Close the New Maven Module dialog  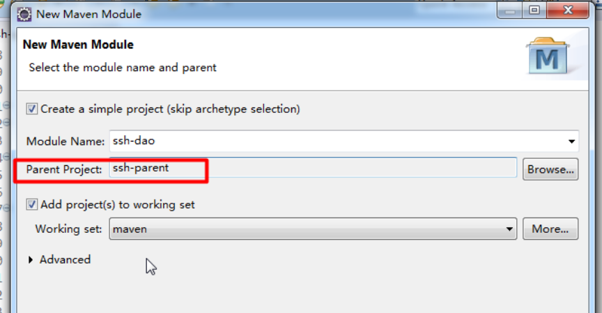pos(567,10)
